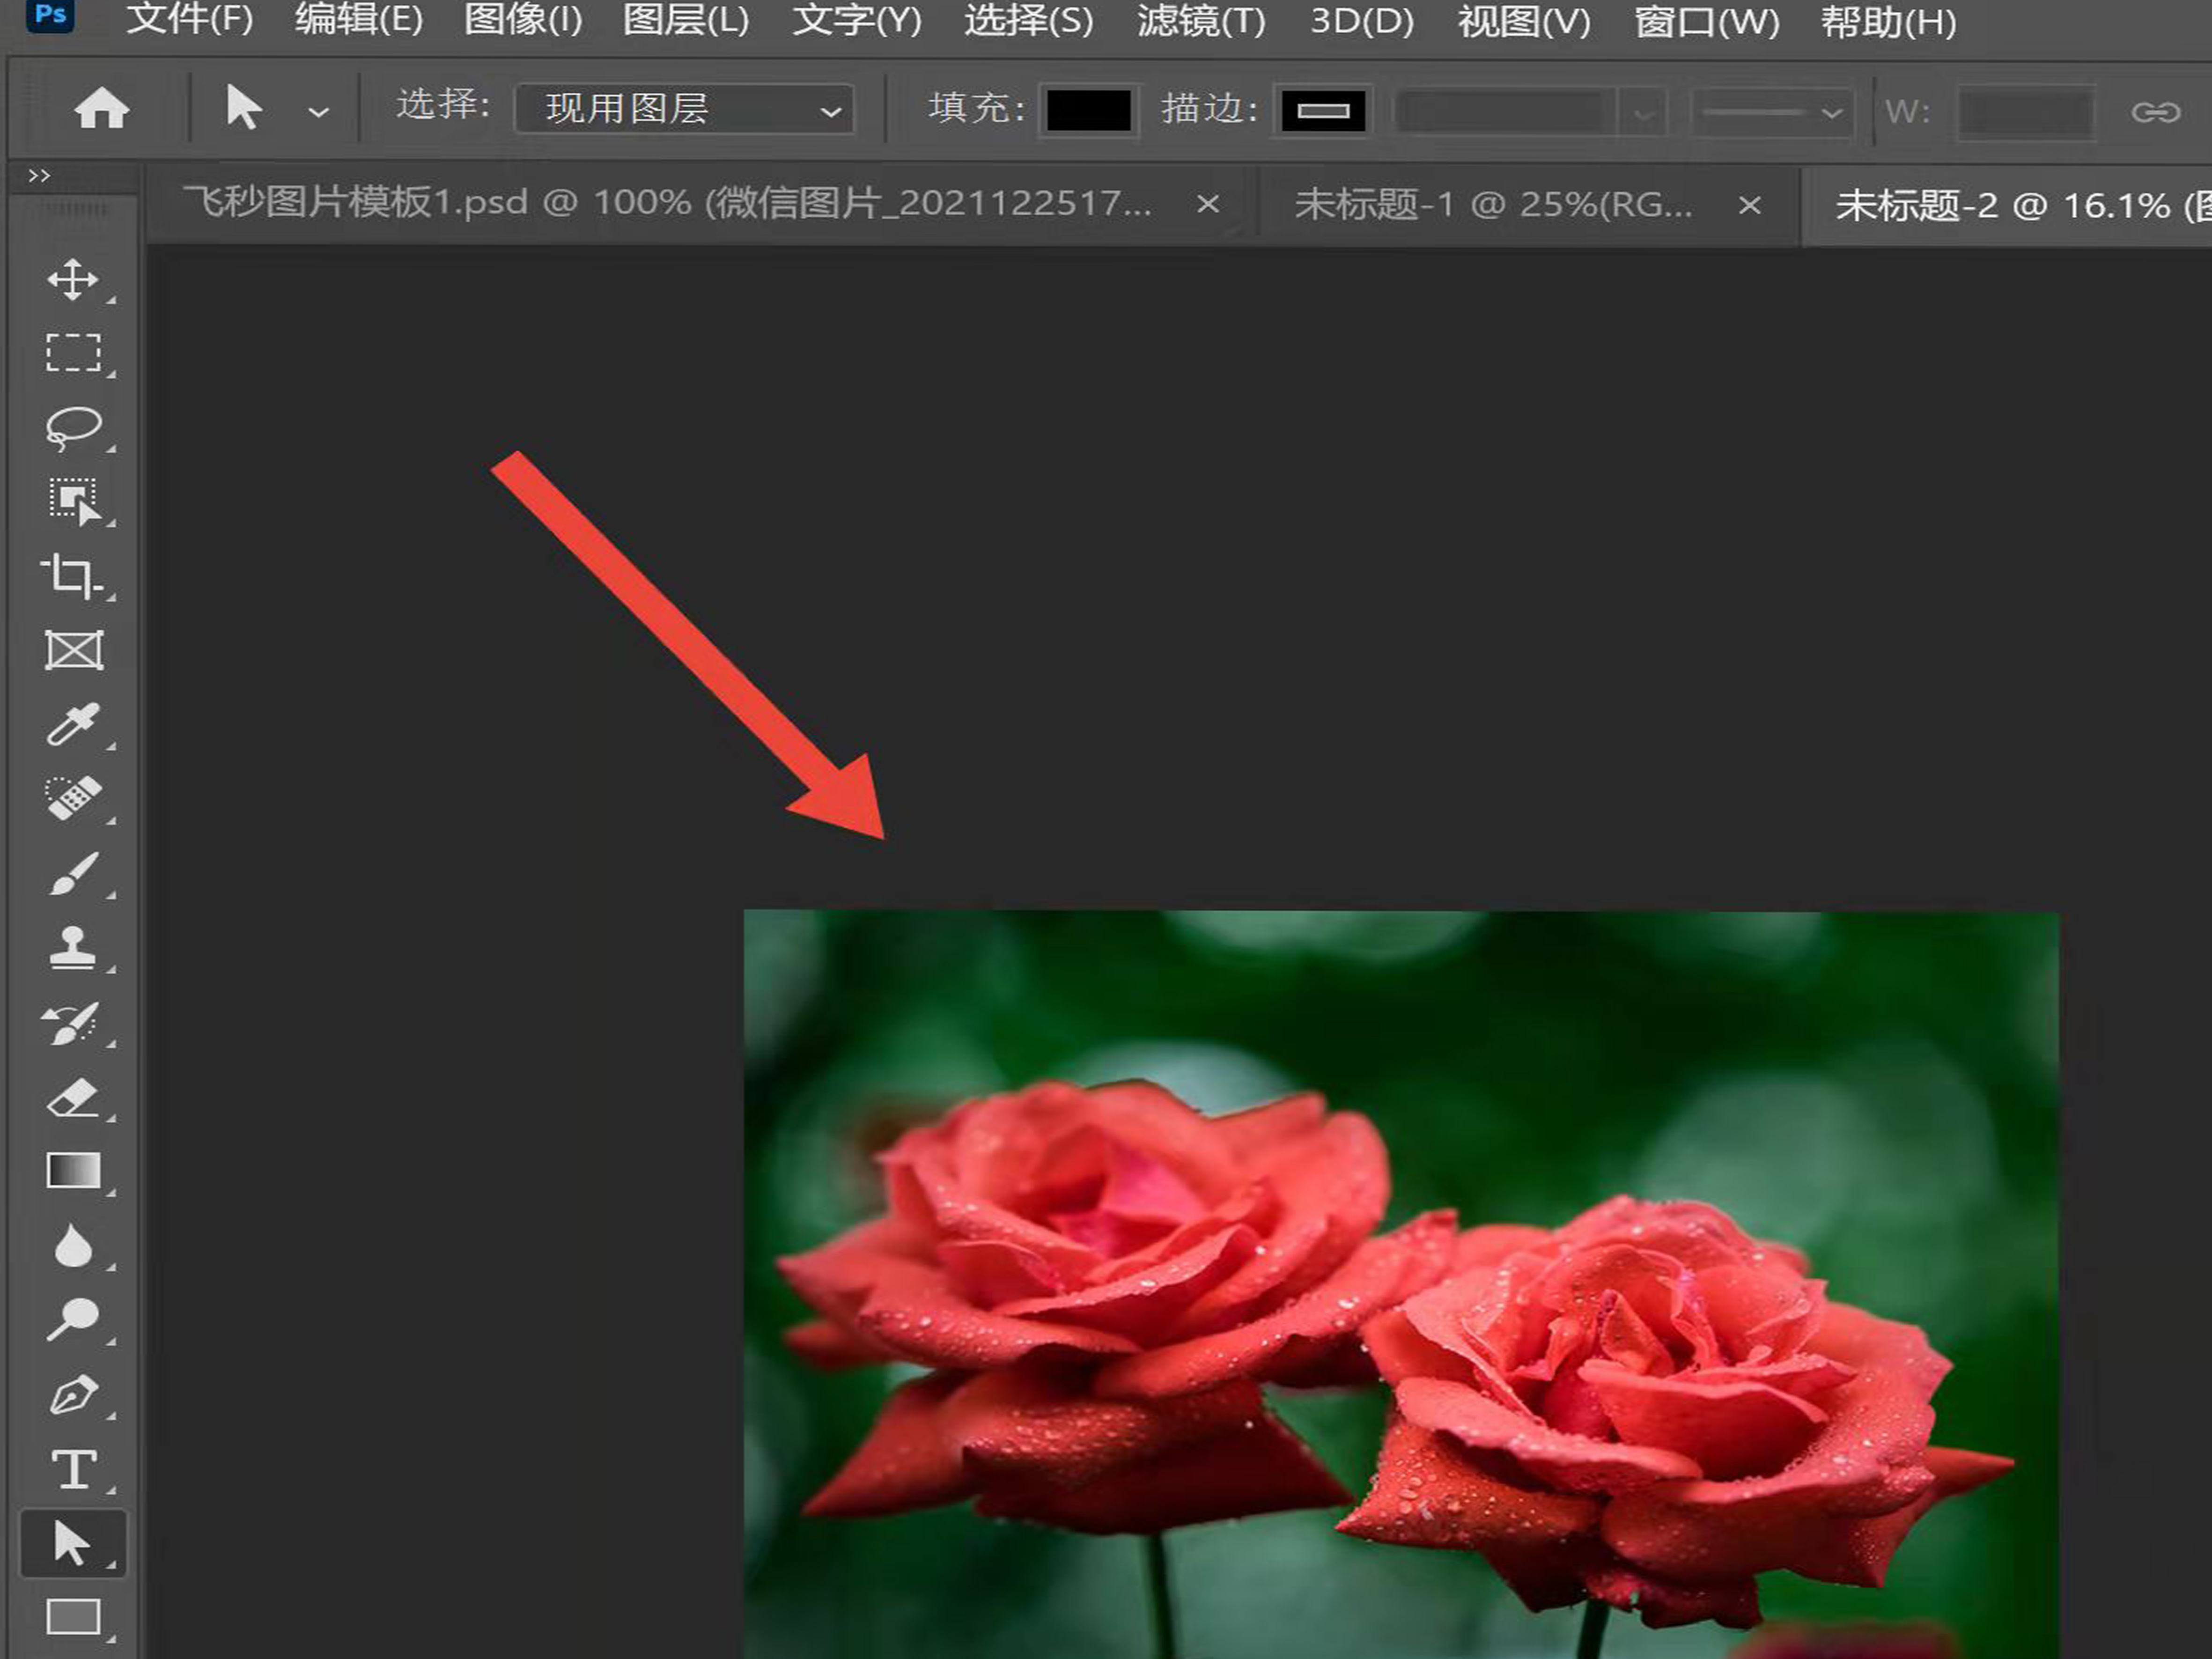Expand the toolbar double-arrow toggle
The width and height of the screenshot is (2212, 1659).
pyautogui.click(x=39, y=176)
